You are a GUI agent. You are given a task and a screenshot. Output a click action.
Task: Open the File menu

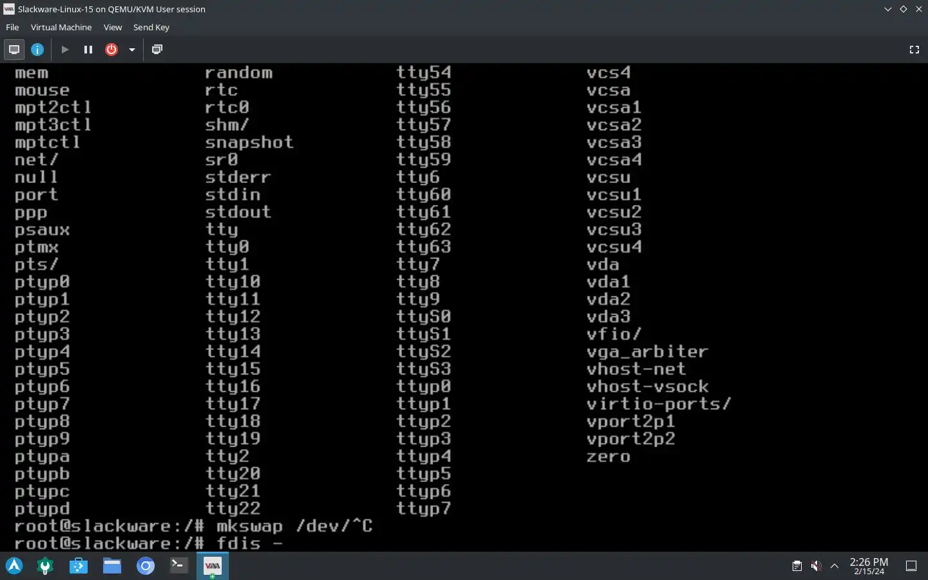pyautogui.click(x=12, y=27)
